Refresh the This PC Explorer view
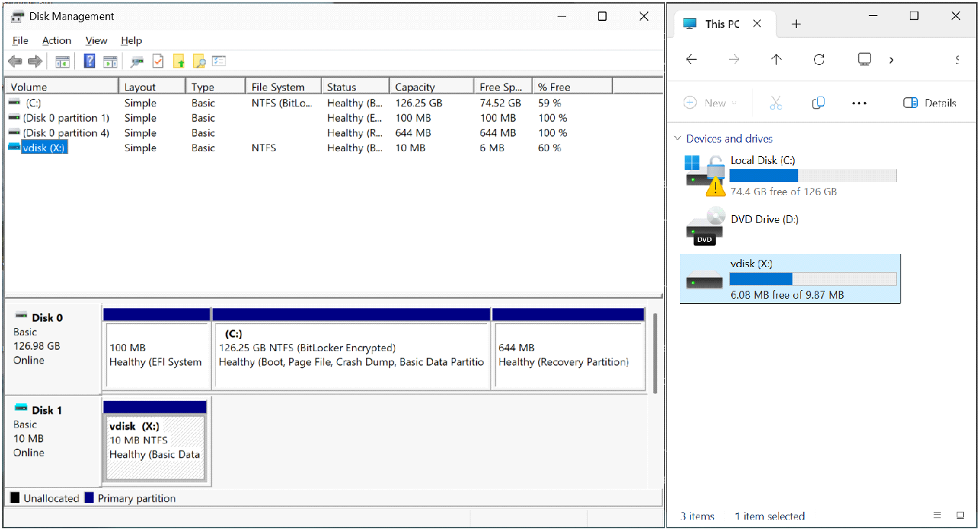Screen dimensions: 979x529 [x=819, y=60]
